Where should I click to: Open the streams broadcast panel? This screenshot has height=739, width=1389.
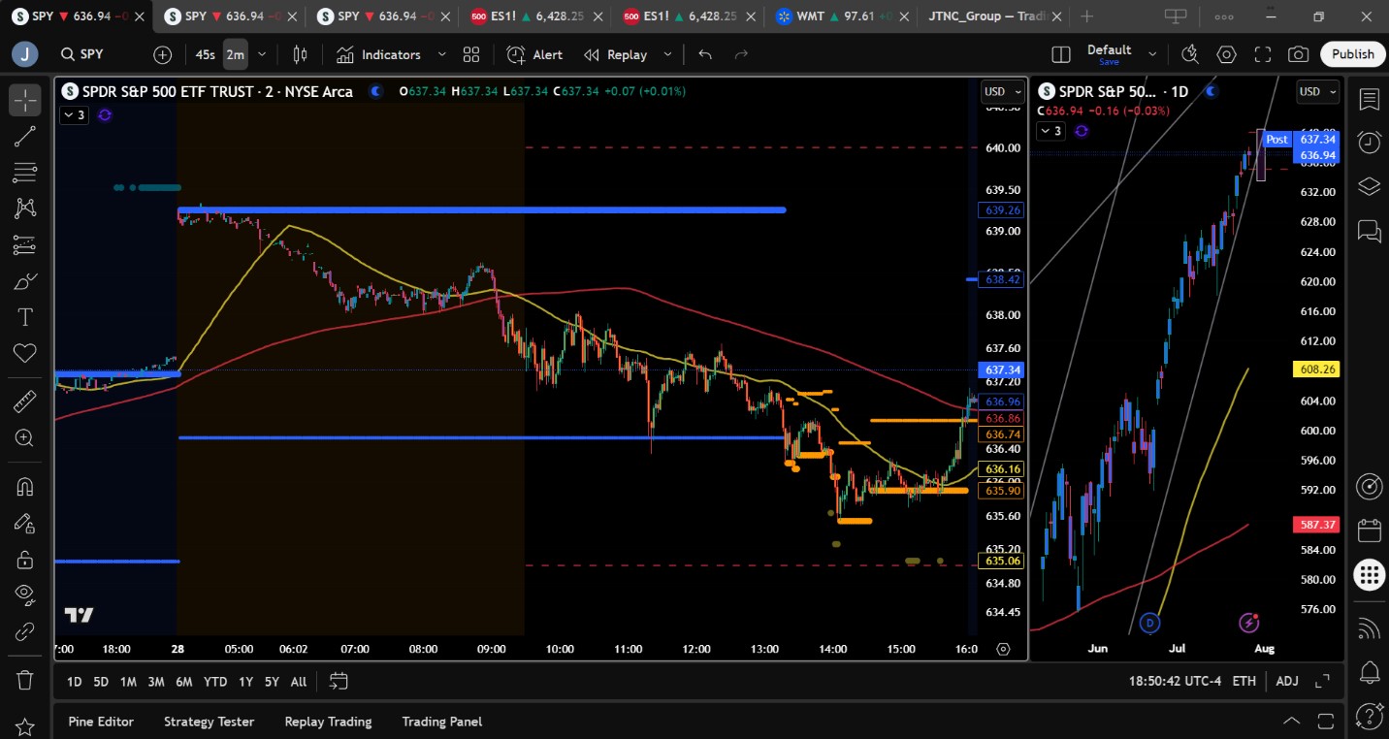tap(1369, 628)
